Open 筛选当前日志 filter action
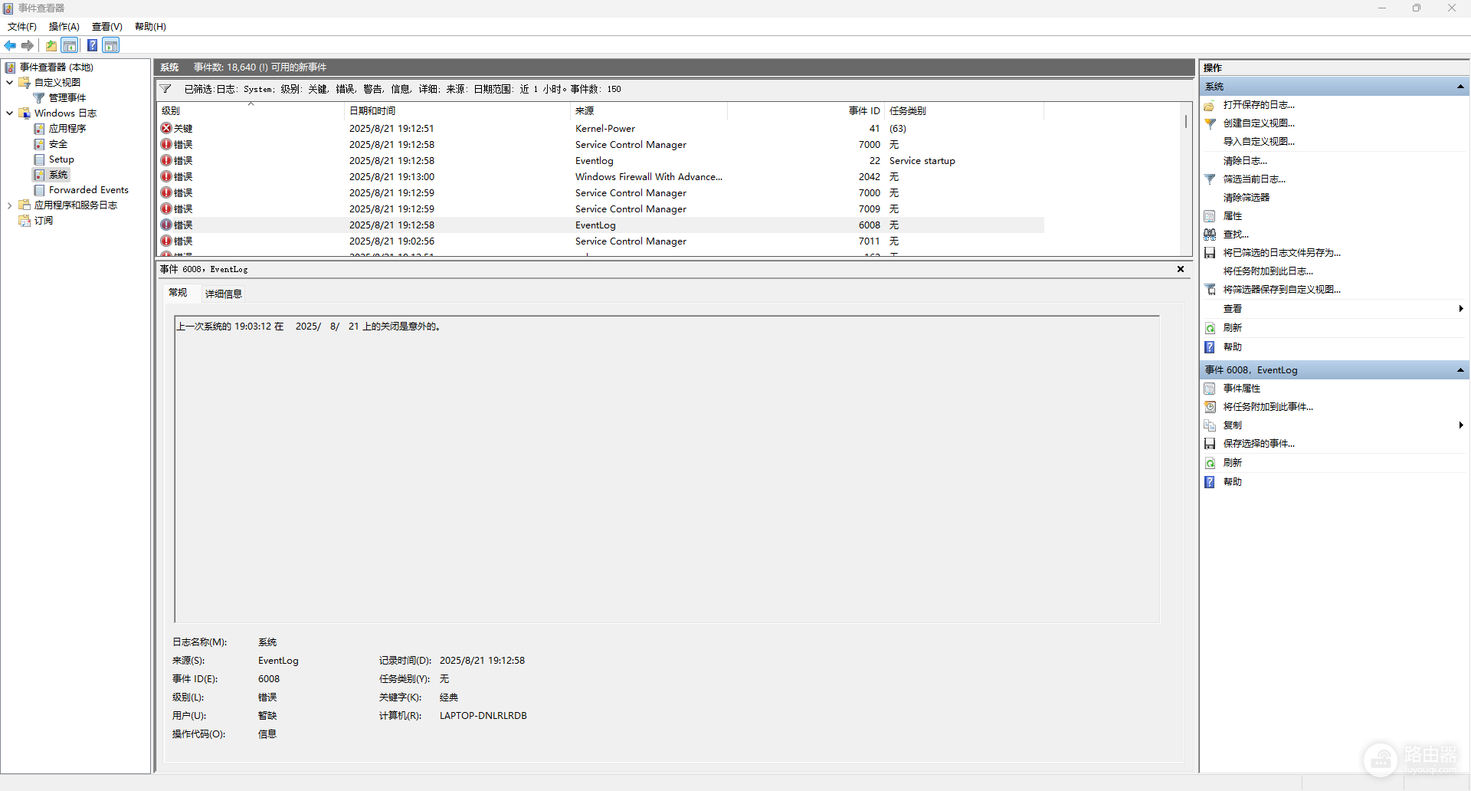Viewport: 1471px width, 791px height. tap(1253, 179)
